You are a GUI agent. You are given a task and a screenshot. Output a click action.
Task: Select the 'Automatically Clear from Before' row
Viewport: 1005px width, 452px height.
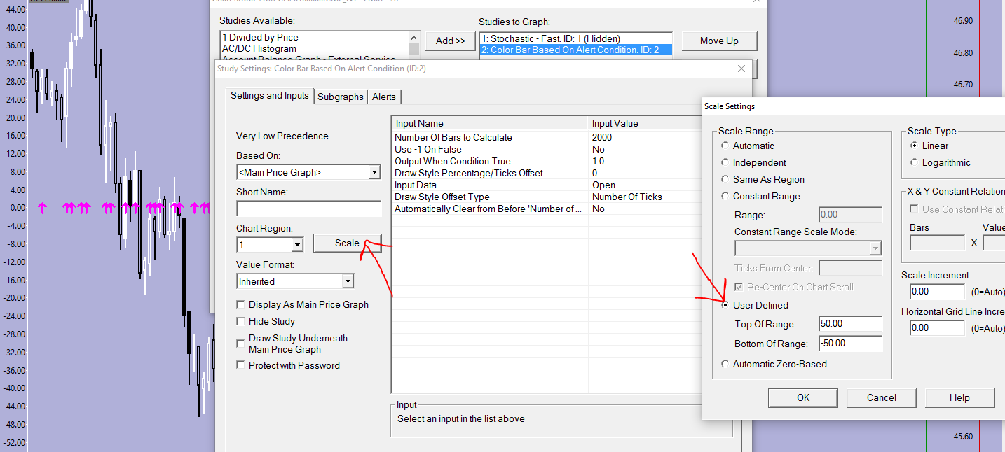tap(547, 209)
